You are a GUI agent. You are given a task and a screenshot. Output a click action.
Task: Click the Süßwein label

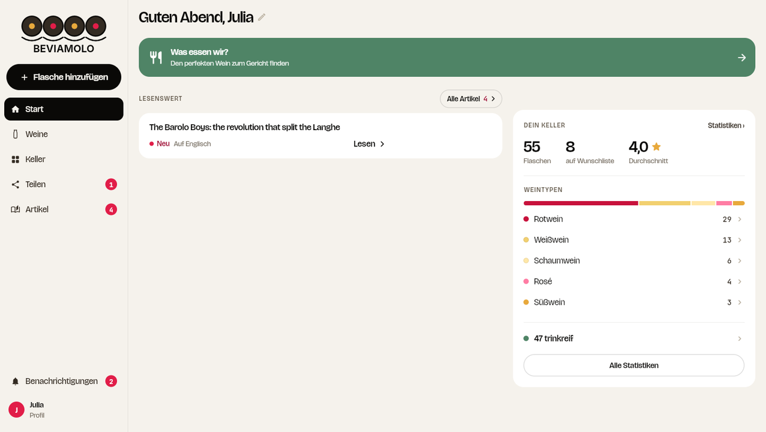click(549, 302)
